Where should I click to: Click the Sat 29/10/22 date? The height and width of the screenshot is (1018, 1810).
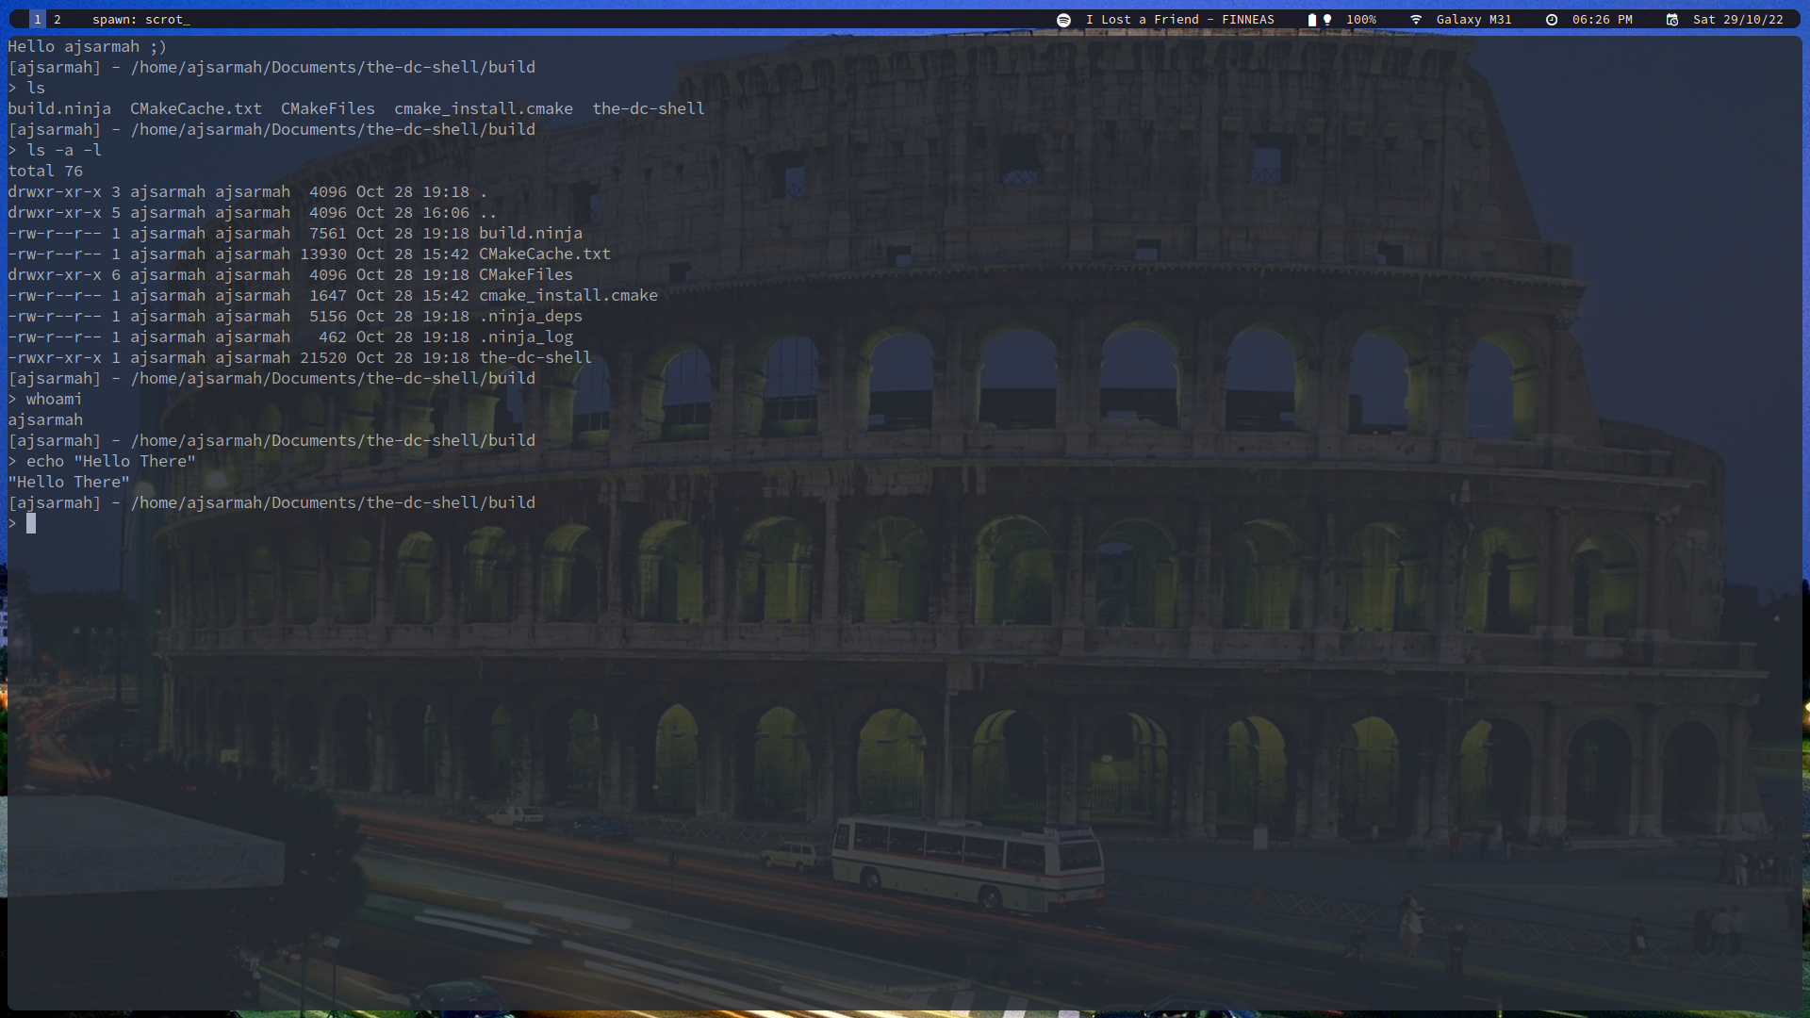pyautogui.click(x=1737, y=19)
